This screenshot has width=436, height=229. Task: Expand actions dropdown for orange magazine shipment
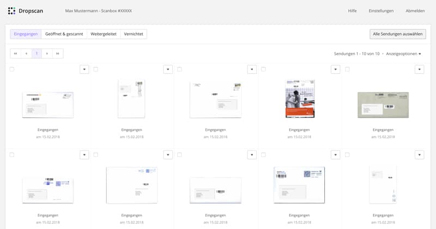pos(335,69)
